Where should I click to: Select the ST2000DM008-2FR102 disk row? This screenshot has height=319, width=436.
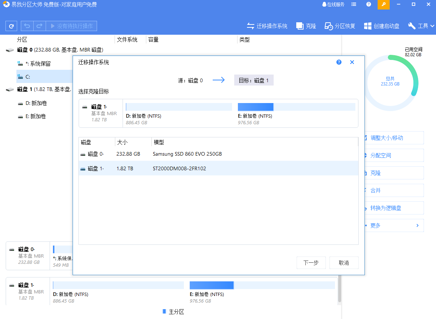click(218, 168)
